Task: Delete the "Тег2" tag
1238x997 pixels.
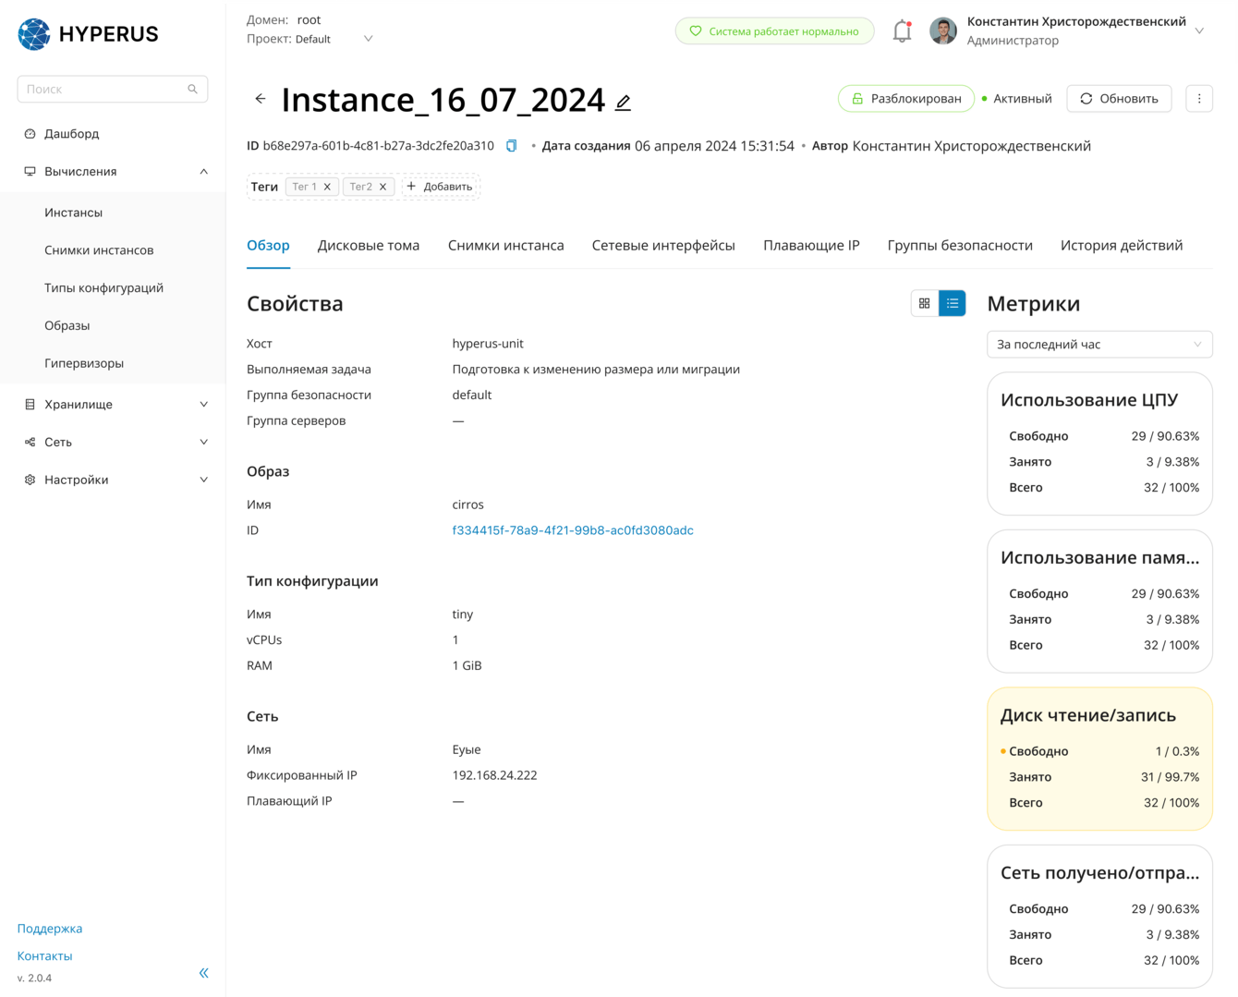Action: pos(383,187)
